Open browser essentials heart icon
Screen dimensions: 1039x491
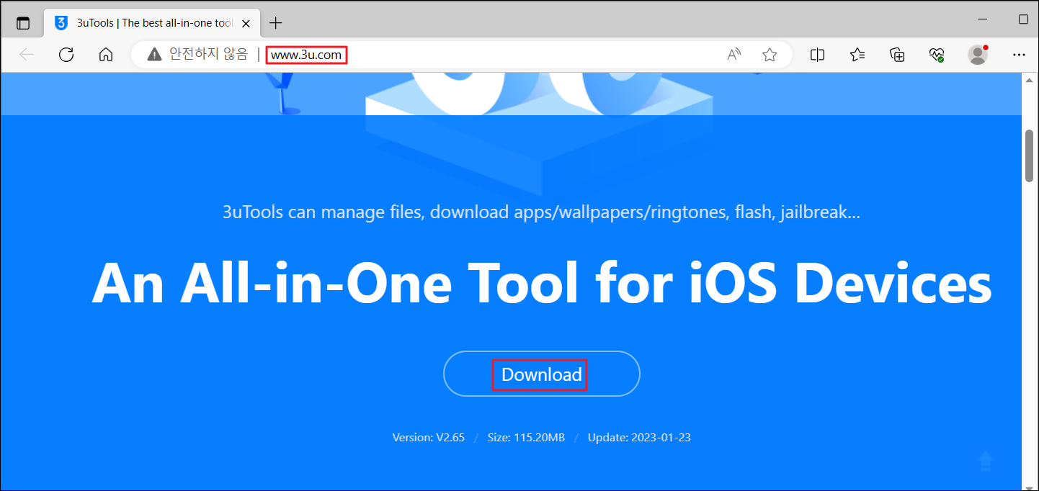(937, 55)
